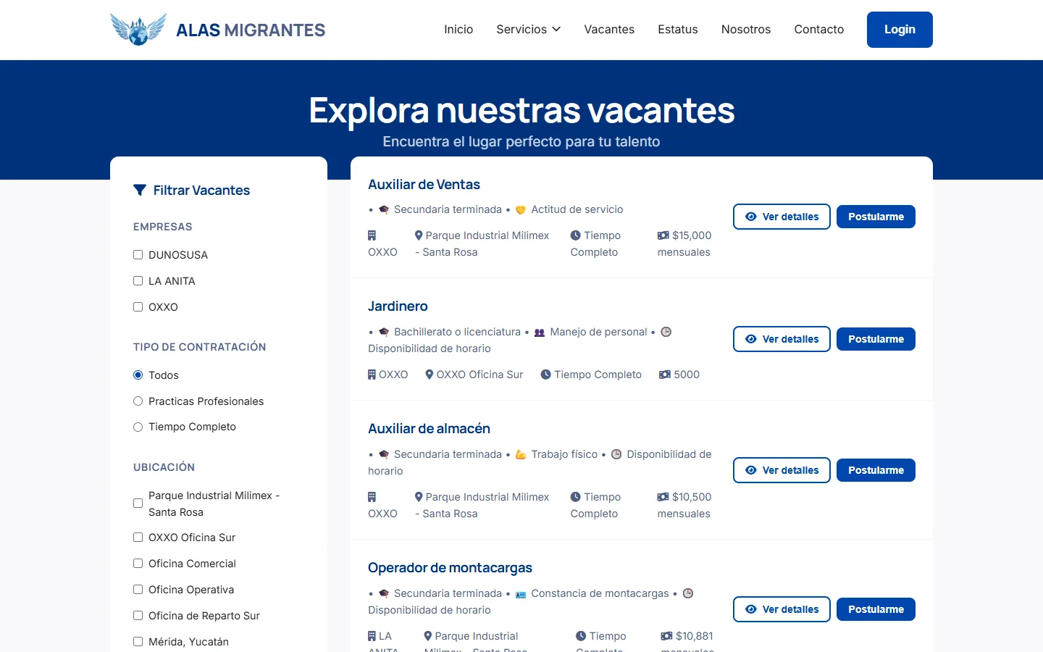Open the Estatus nav item
Image resolution: width=1043 pixels, height=652 pixels.
(678, 30)
